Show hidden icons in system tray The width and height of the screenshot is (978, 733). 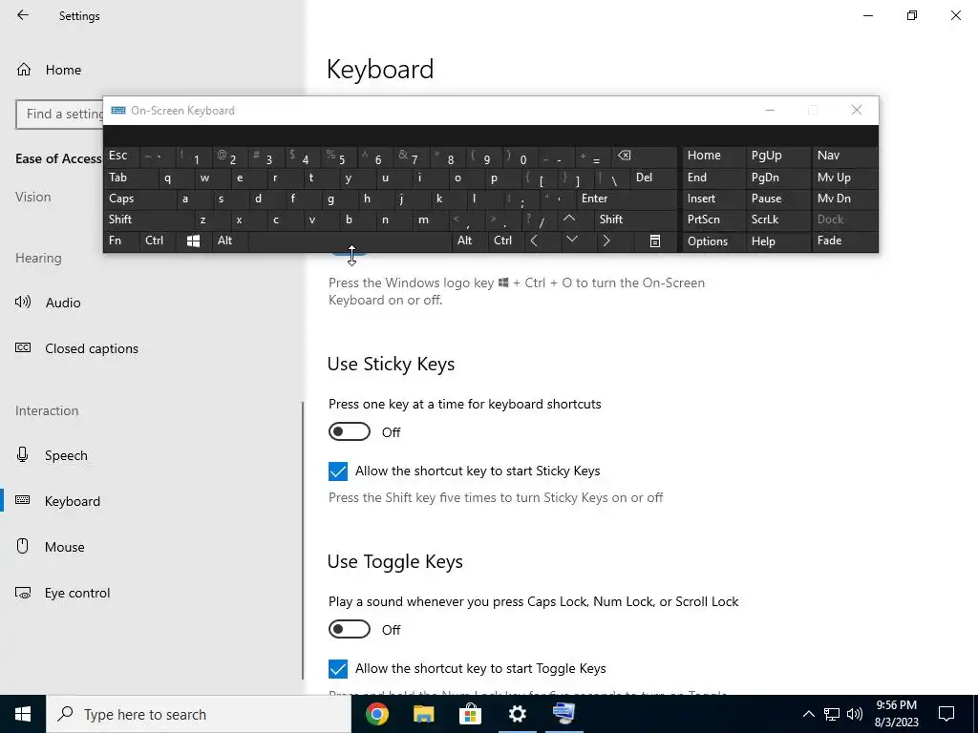point(808,714)
